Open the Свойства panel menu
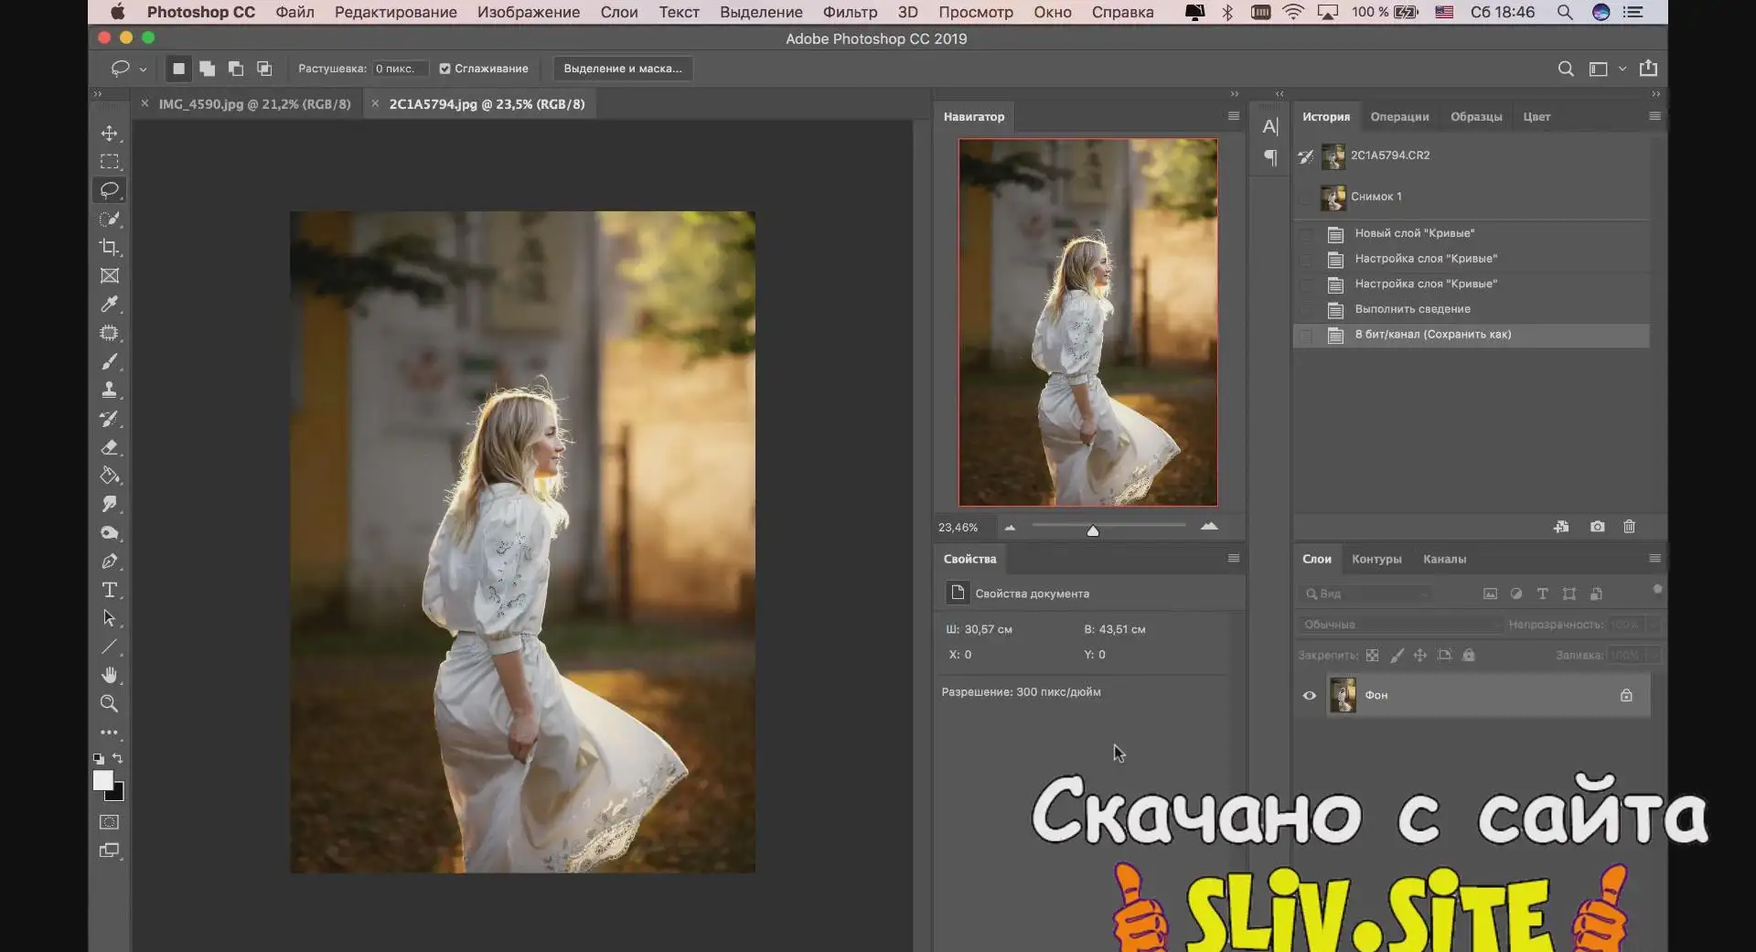Screen dimensions: 1756x952 tap(1234, 559)
